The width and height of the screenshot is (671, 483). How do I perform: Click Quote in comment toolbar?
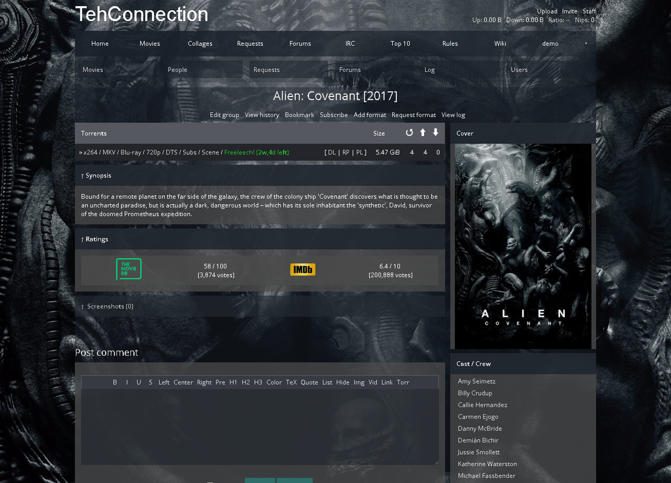click(309, 382)
